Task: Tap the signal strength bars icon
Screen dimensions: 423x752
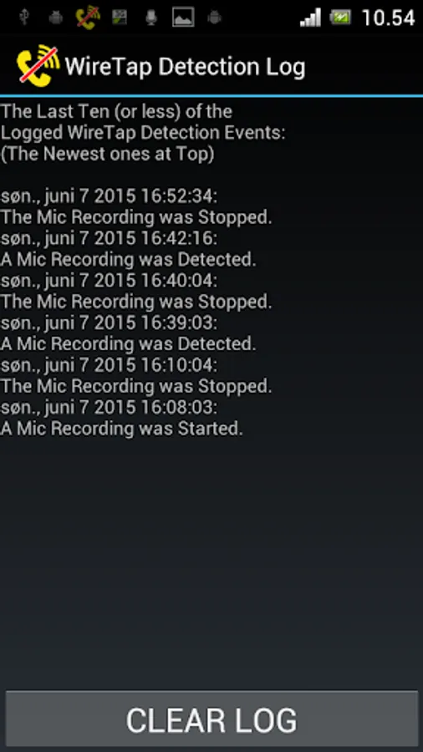Action: coord(310,18)
